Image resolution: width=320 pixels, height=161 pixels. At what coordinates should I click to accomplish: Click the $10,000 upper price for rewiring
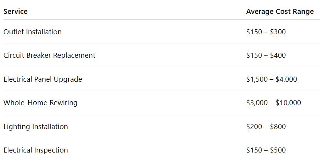pyautogui.click(x=288, y=103)
